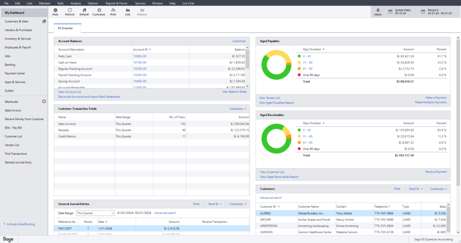461x243 pixels.
Task: Open the Date Range This Quarter dropdown
Action: coord(95,213)
